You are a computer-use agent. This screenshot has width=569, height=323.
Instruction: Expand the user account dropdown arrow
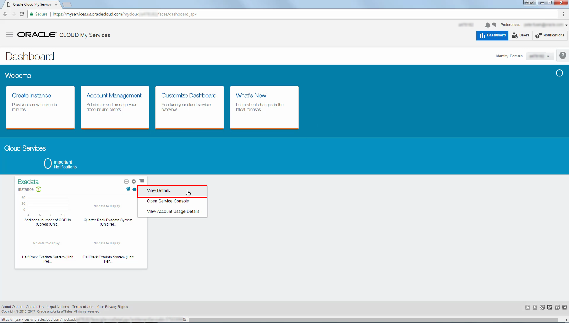(x=566, y=25)
